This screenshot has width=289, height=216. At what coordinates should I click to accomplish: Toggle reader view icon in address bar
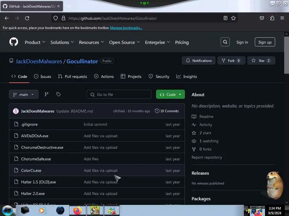click(225, 18)
